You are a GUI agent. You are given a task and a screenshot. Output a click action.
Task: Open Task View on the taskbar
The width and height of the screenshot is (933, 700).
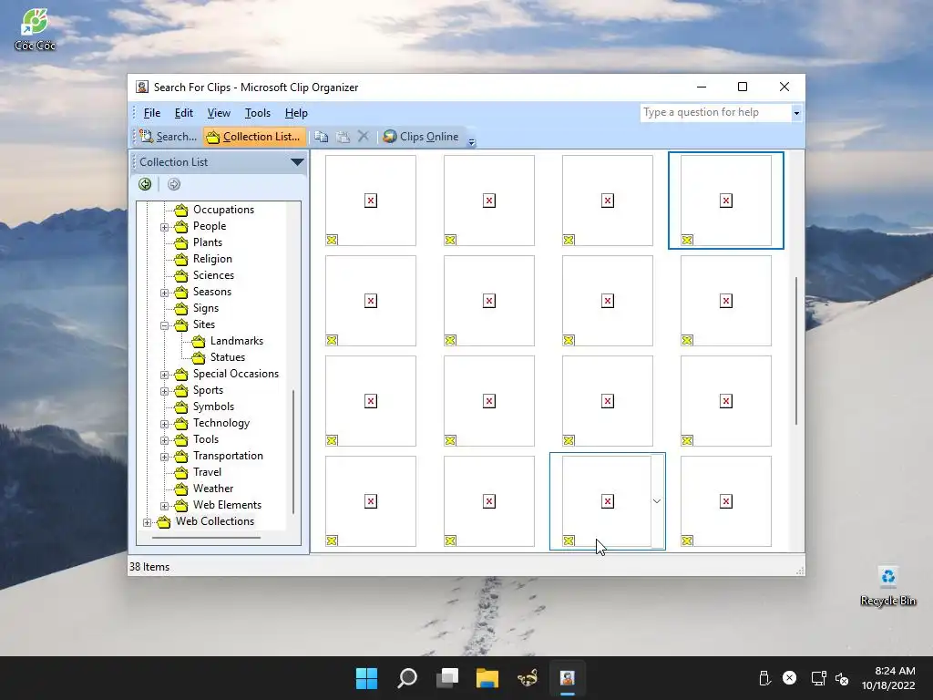click(446, 678)
